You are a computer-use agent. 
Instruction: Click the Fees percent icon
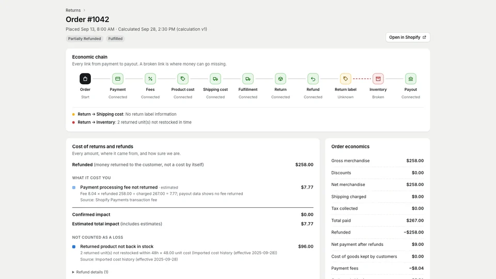(x=150, y=79)
